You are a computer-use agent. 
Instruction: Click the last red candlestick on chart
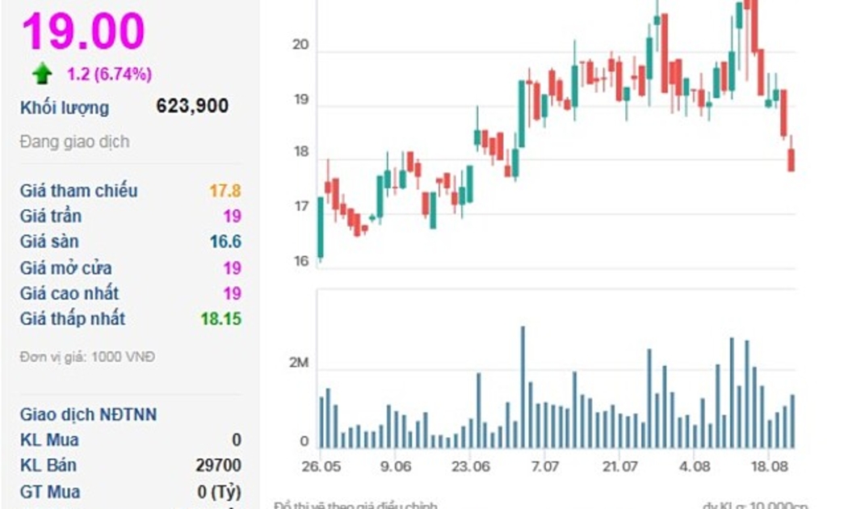[791, 159]
